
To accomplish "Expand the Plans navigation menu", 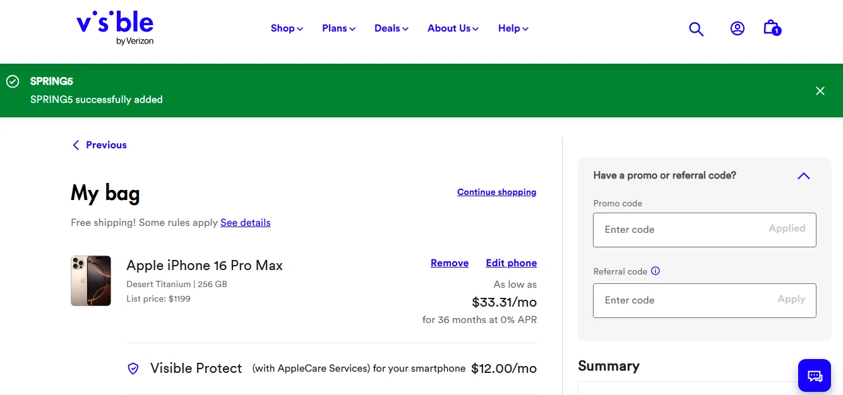I will 338,28.
